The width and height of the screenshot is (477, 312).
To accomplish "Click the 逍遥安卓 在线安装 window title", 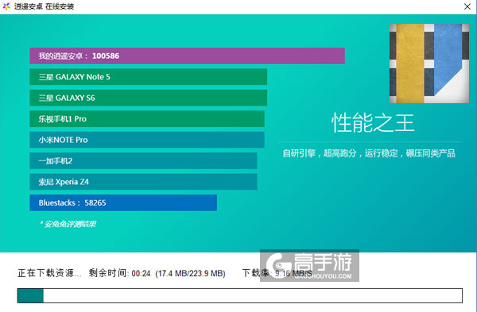I will [44, 6].
